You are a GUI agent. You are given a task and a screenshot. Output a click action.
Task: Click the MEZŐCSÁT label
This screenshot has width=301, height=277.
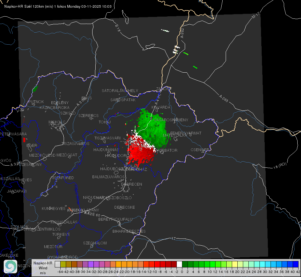[x=67, y=155]
